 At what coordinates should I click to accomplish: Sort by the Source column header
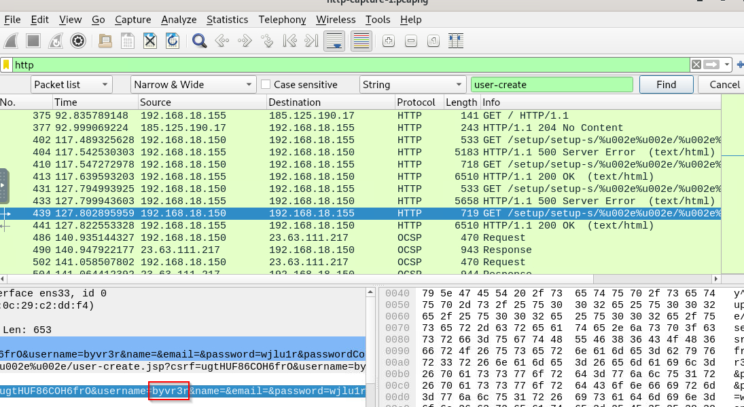click(x=202, y=102)
